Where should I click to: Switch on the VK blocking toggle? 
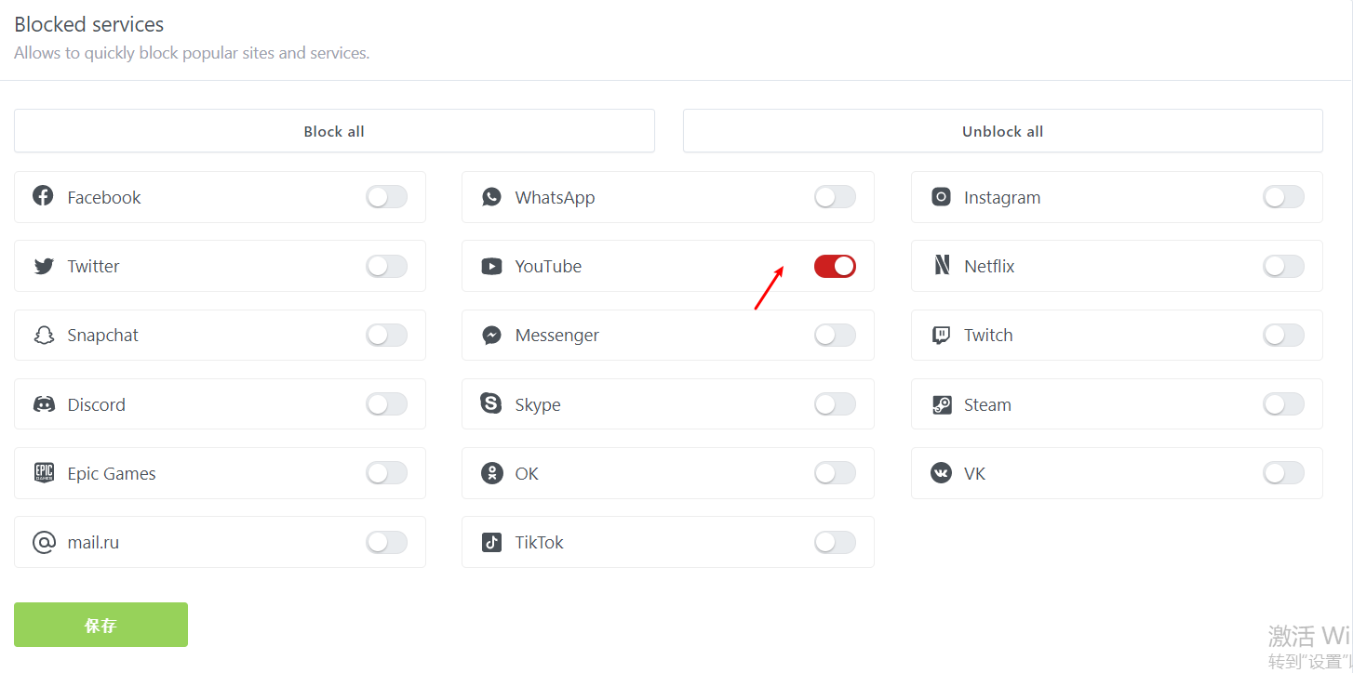coord(1283,474)
